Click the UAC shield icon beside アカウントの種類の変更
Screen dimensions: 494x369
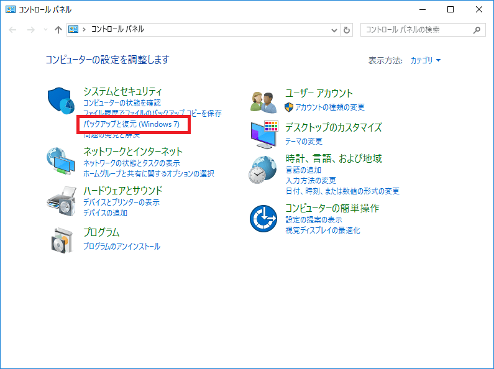click(289, 107)
